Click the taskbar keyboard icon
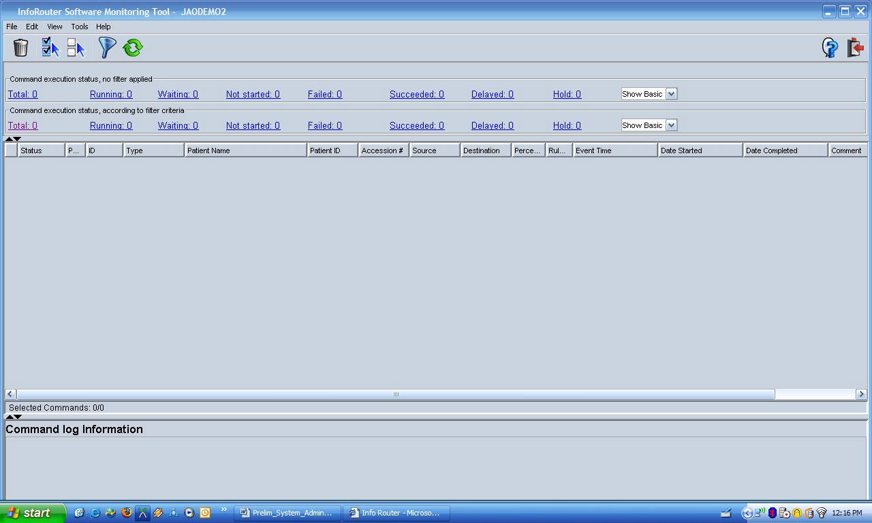872x523 pixels. [726, 513]
